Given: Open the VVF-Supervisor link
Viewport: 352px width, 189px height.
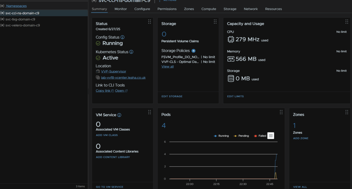Looking at the screenshot, I should pos(113,71).
